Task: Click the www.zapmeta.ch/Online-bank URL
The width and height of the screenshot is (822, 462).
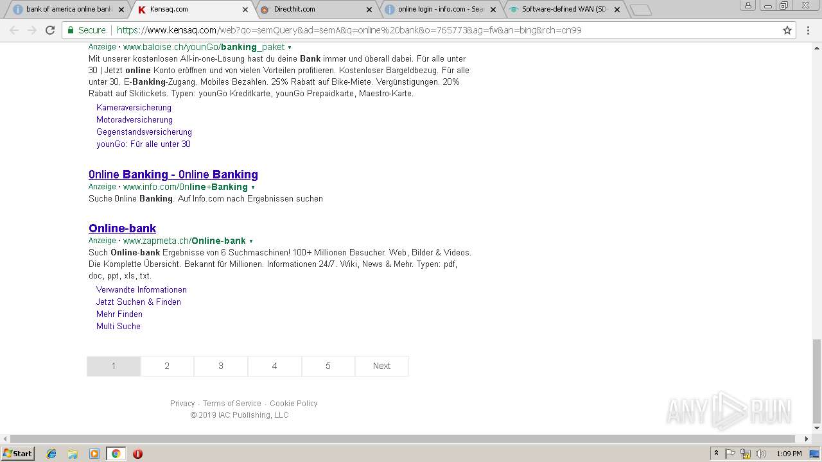Action: point(184,241)
